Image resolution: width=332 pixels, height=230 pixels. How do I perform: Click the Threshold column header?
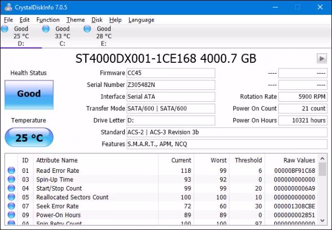coord(248,160)
